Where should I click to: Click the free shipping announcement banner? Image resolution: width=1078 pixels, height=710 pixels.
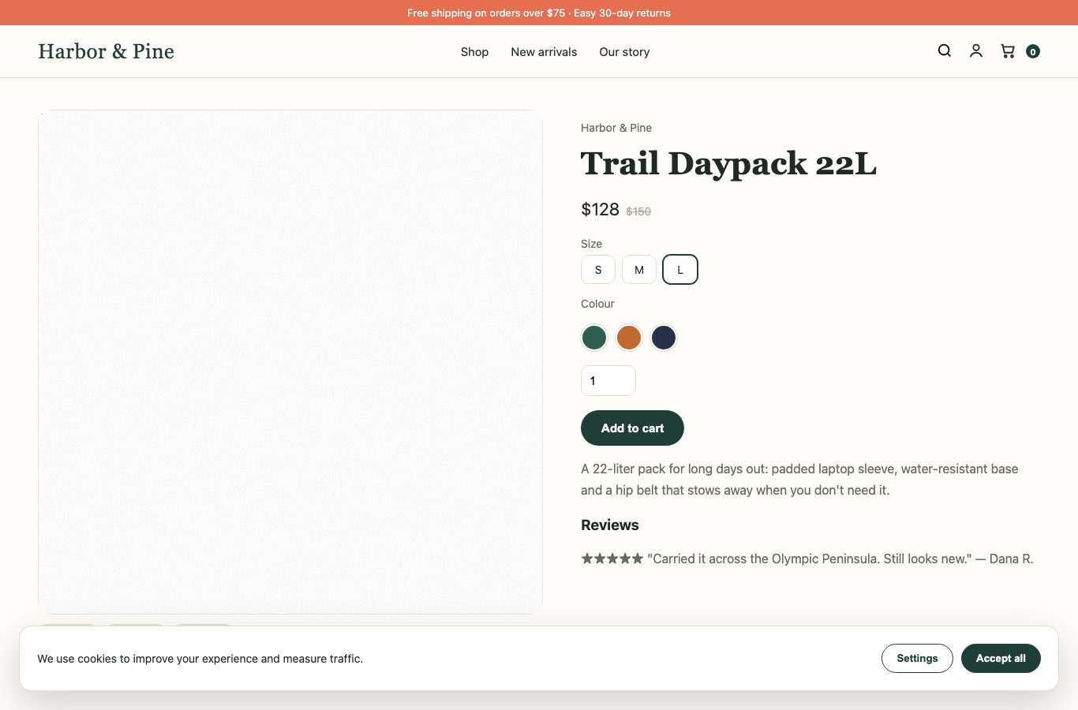(x=539, y=13)
